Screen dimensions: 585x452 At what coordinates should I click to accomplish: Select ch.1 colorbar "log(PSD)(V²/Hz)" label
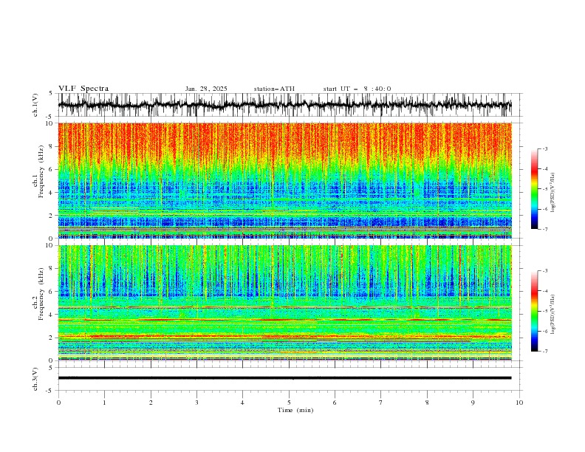[x=553, y=193]
